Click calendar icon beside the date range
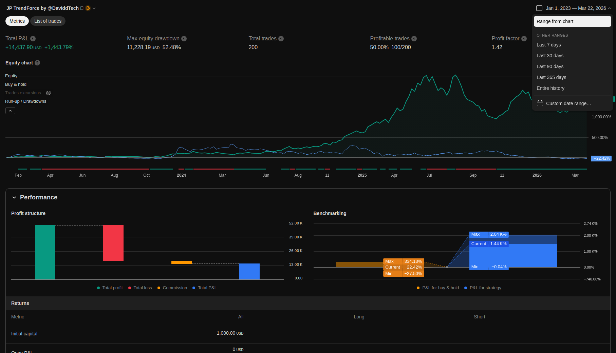616x353 pixels. pos(539,8)
